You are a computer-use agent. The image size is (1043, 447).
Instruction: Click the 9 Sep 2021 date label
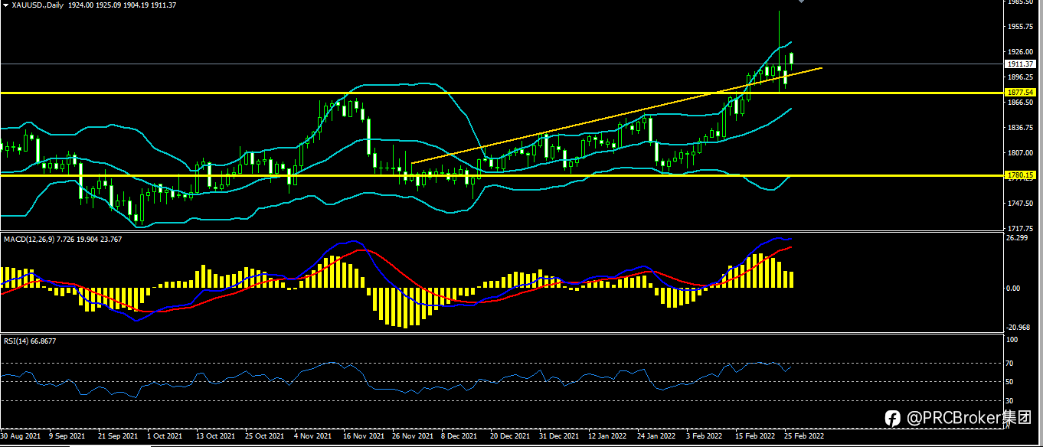tap(69, 436)
